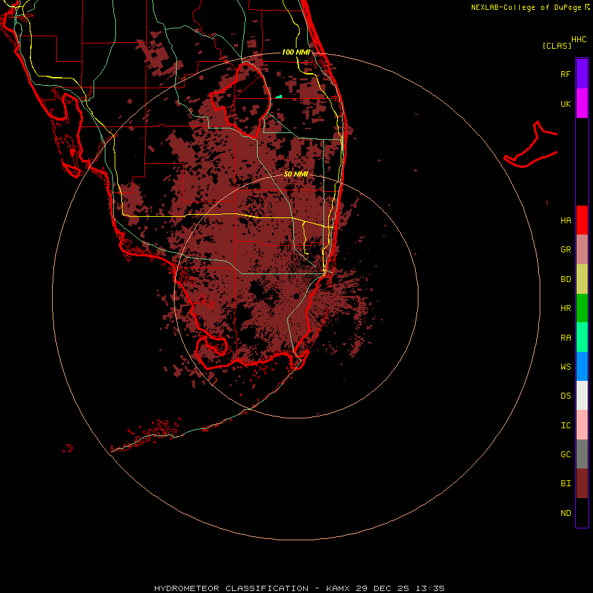Click the 'RF' legend label
The image size is (593, 593).
point(566,74)
